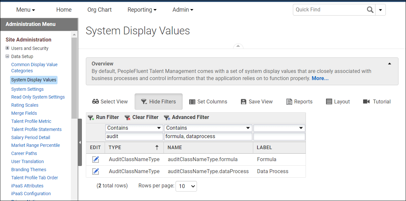
Task: Click the Hide Filters funnel icon
Action: [144, 101]
